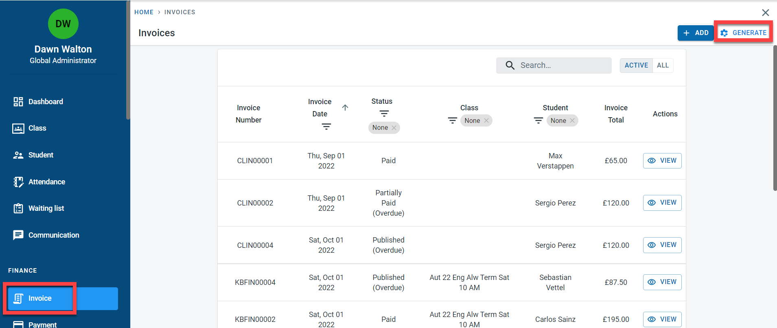The height and width of the screenshot is (328, 777).
Task: Open the Class column filter
Action: click(x=452, y=120)
